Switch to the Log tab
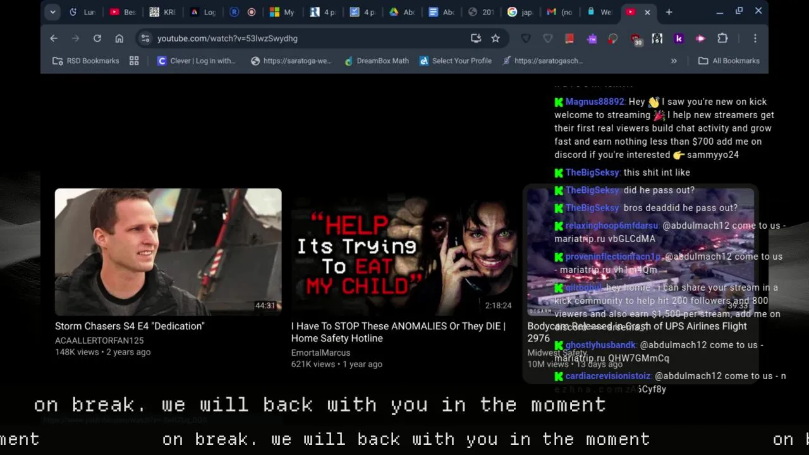This screenshot has width=809, height=455. click(x=203, y=12)
